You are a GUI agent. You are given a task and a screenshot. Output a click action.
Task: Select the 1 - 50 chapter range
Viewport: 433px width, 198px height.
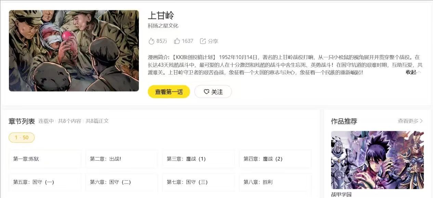pyautogui.click(x=22, y=137)
